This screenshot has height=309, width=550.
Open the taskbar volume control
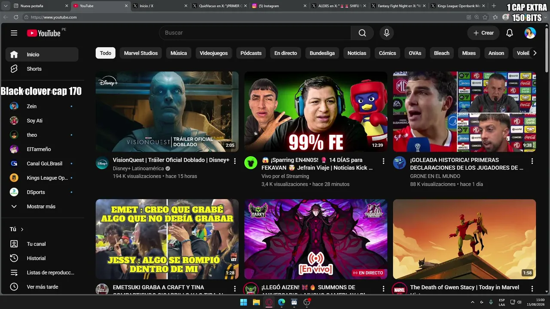pos(519,302)
